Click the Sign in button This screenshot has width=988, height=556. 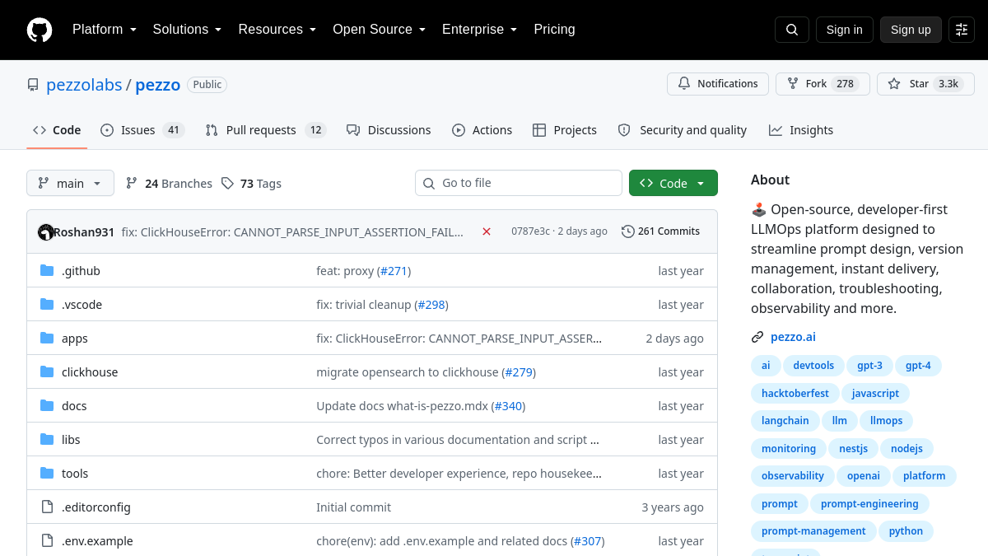pyautogui.click(x=844, y=30)
